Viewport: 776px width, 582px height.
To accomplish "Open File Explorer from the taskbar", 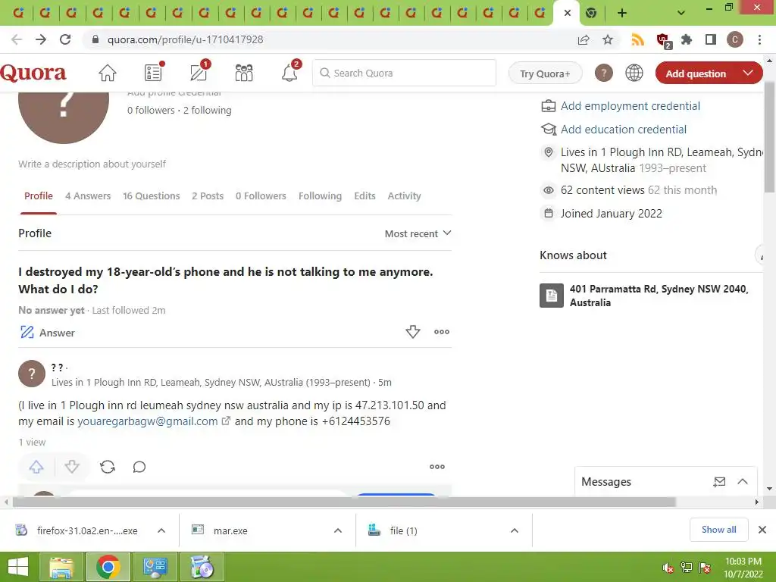I will coord(61,567).
